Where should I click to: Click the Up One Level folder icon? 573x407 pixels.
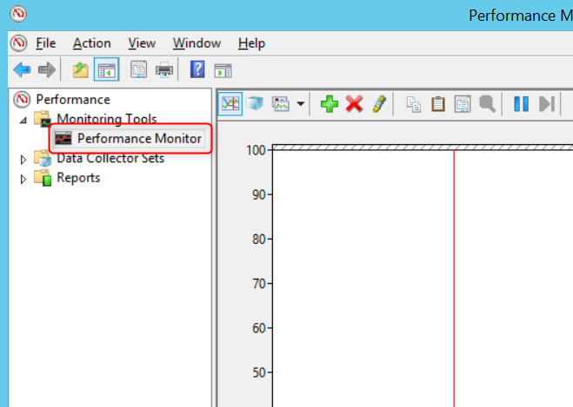(80, 69)
